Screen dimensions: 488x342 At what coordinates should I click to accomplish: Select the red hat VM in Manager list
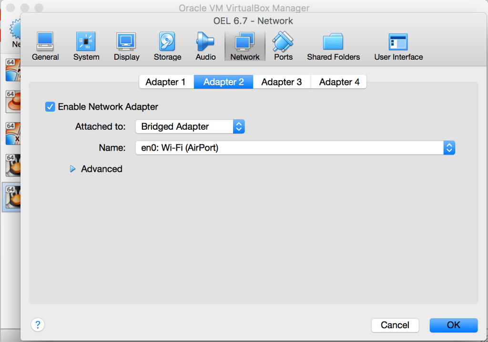point(13,102)
